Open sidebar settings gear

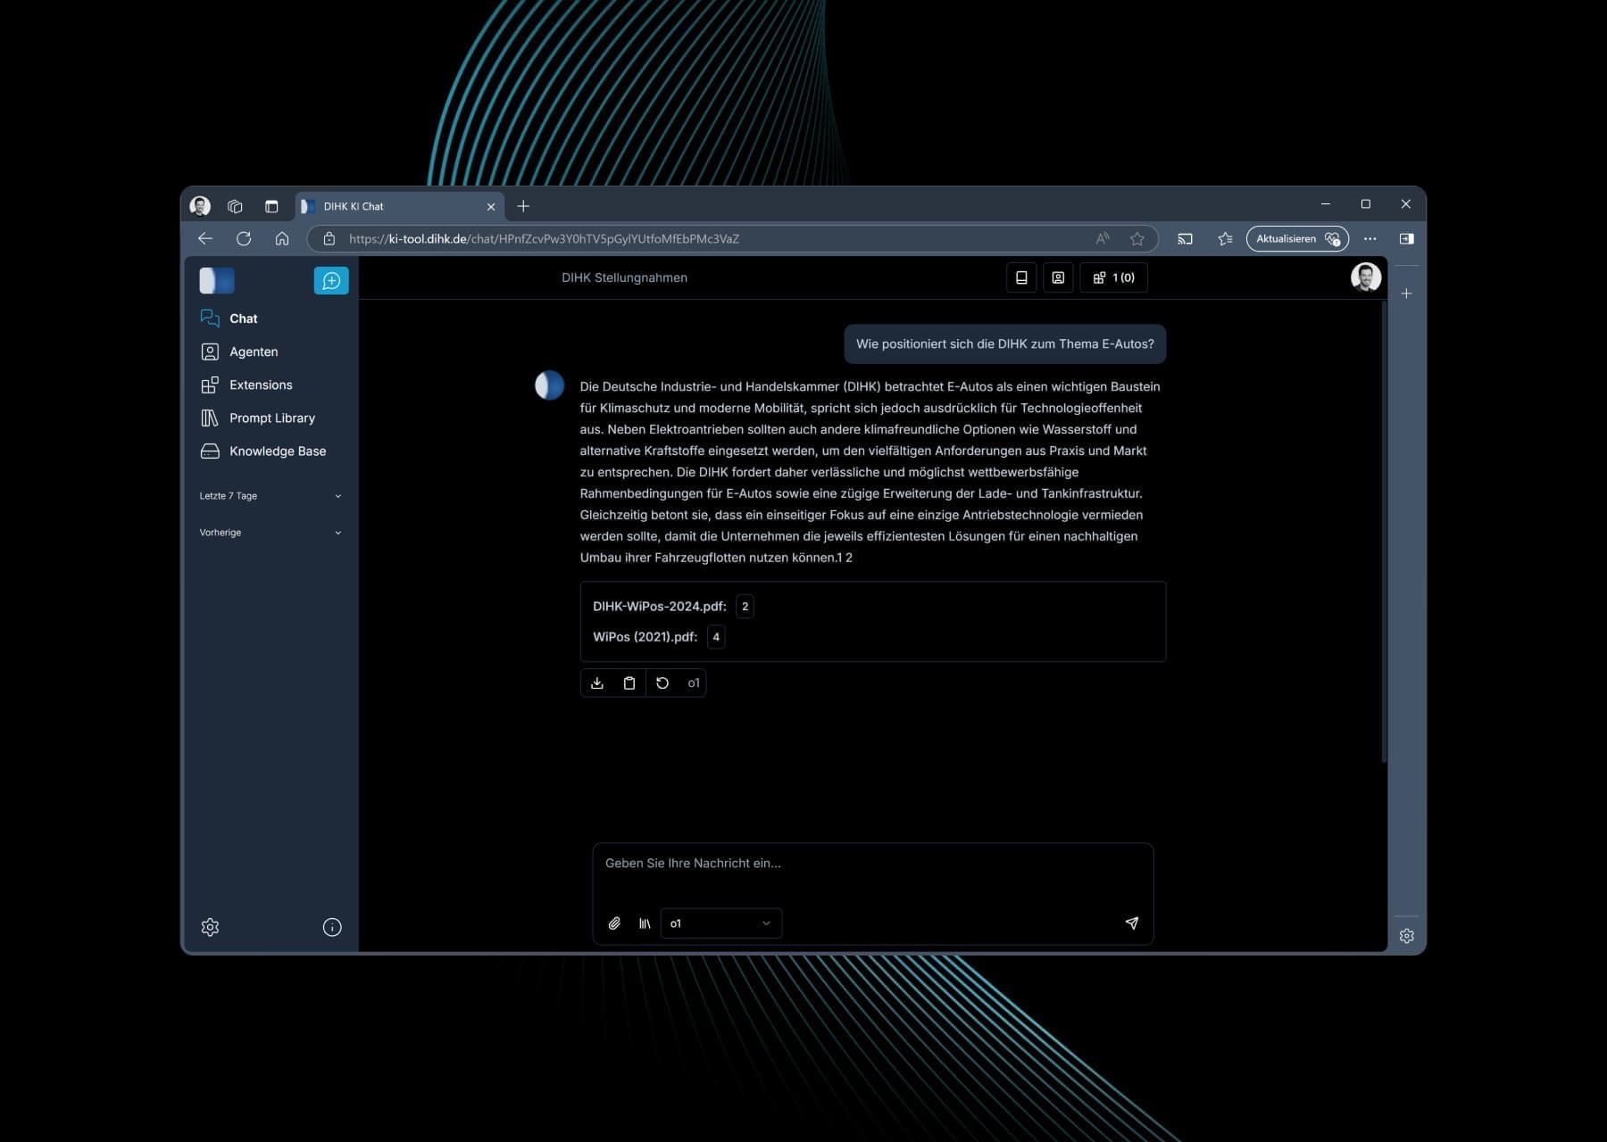point(210,927)
